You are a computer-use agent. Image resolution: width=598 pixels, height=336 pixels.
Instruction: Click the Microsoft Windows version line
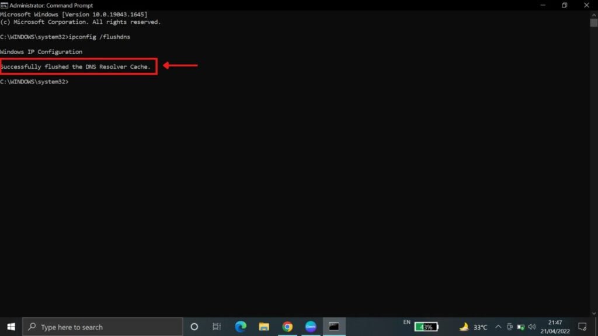(74, 15)
